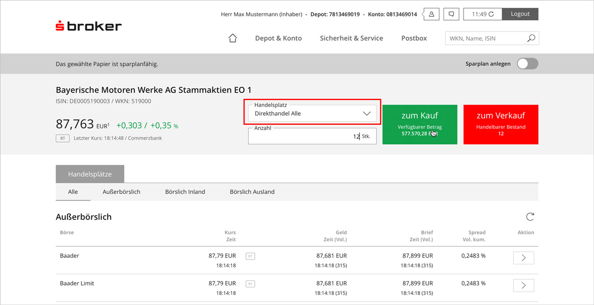Go to the home icon
This screenshot has height=305, width=594.
(x=233, y=38)
